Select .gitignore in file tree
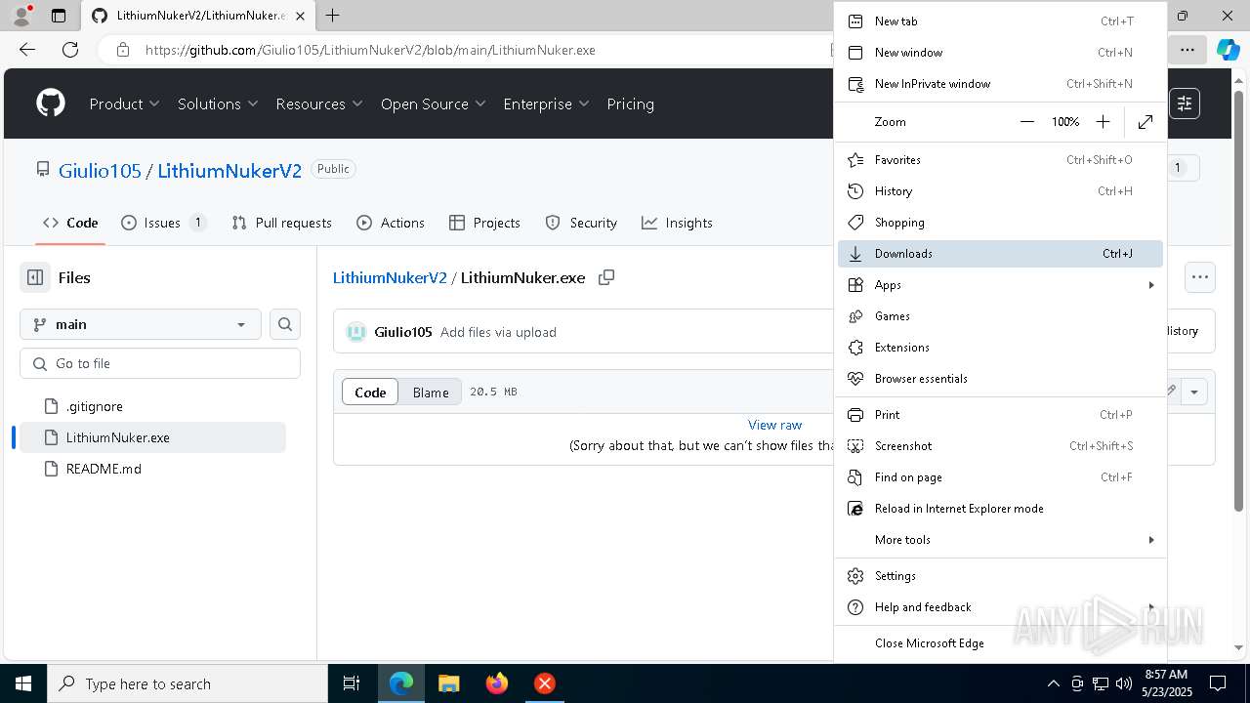This screenshot has height=703, width=1250. pos(153,406)
